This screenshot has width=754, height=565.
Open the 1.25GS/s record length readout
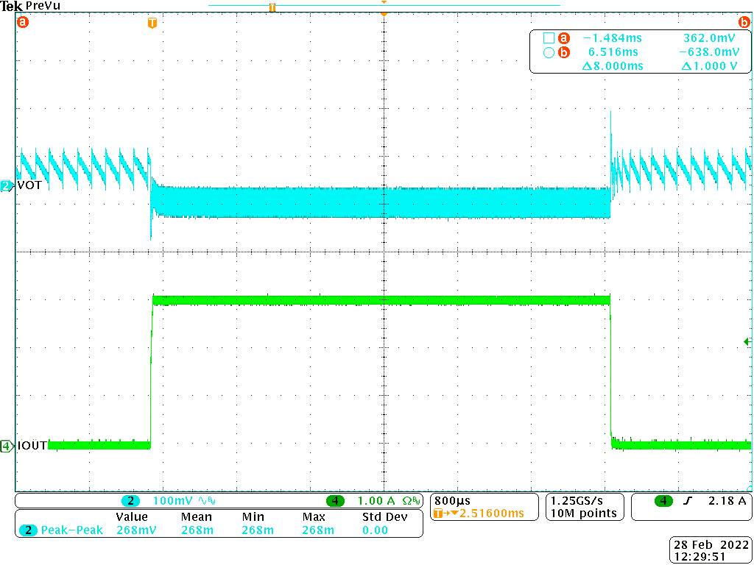click(584, 507)
